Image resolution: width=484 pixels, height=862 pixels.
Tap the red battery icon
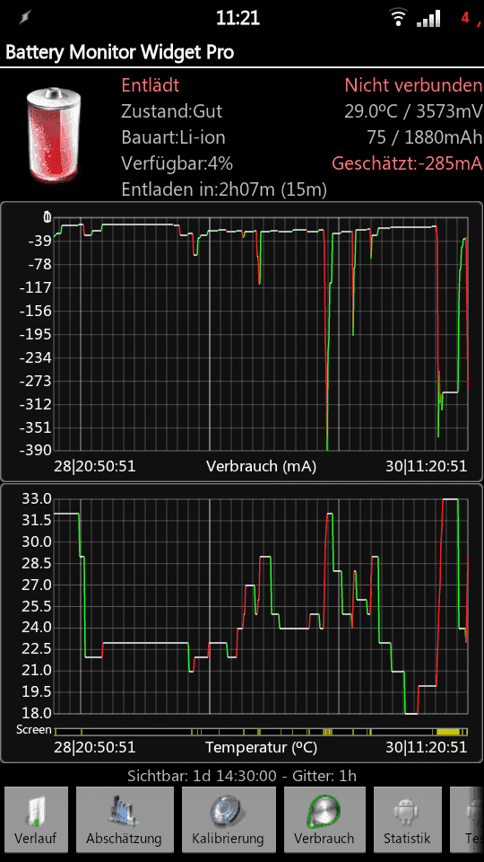point(53,135)
